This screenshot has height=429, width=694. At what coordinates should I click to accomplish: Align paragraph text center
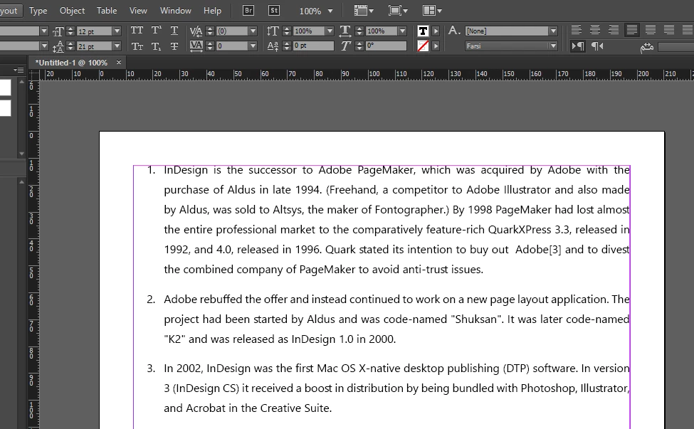point(595,30)
